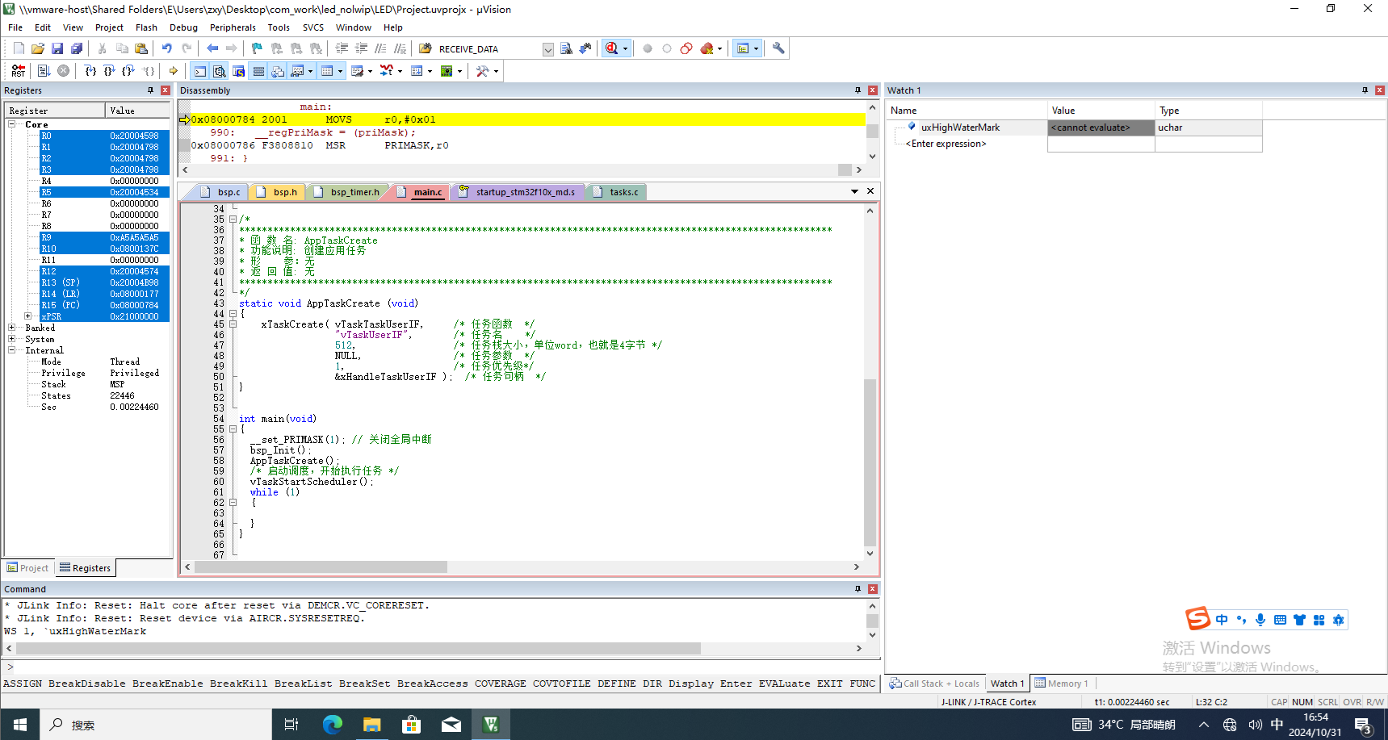Open the Debug menu
The height and width of the screenshot is (740, 1388).
point(183,27)
